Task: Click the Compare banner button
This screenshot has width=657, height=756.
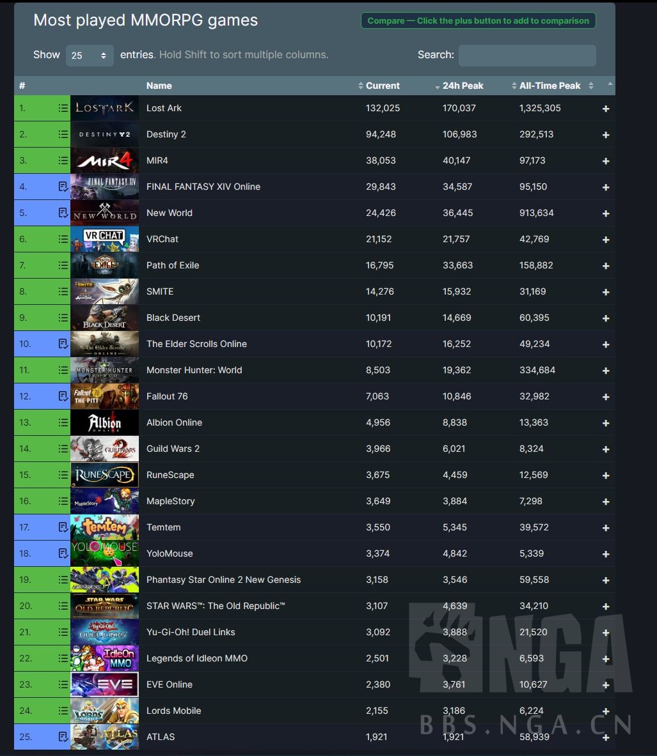Action: pyautogui.click(x=478, y=20)
